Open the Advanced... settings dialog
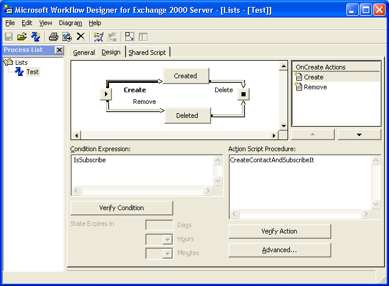 click(279, 250)
